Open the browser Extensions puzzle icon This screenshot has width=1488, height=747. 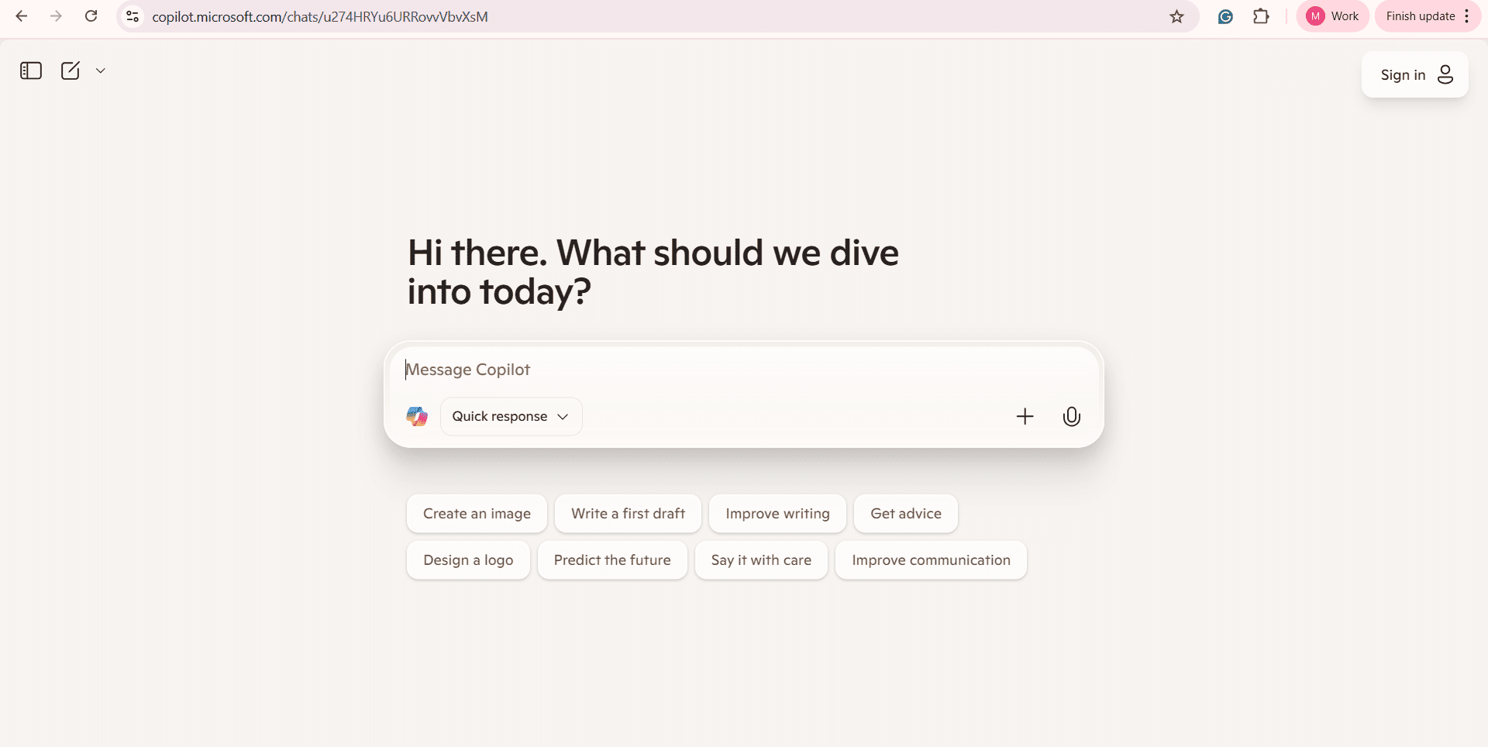click(1261, 16)
